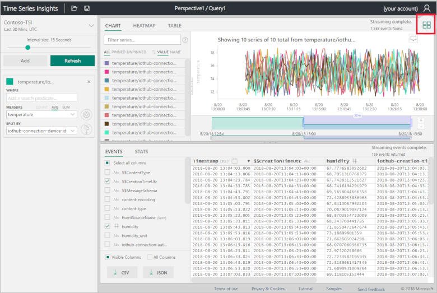
Task: Check the EventSourceName column checkbox
Action: point(108,217)
